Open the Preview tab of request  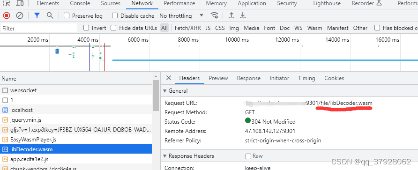click(218, 78)
